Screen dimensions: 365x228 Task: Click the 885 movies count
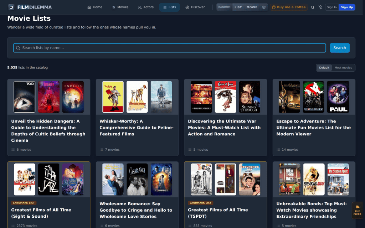tap(202, 226)
